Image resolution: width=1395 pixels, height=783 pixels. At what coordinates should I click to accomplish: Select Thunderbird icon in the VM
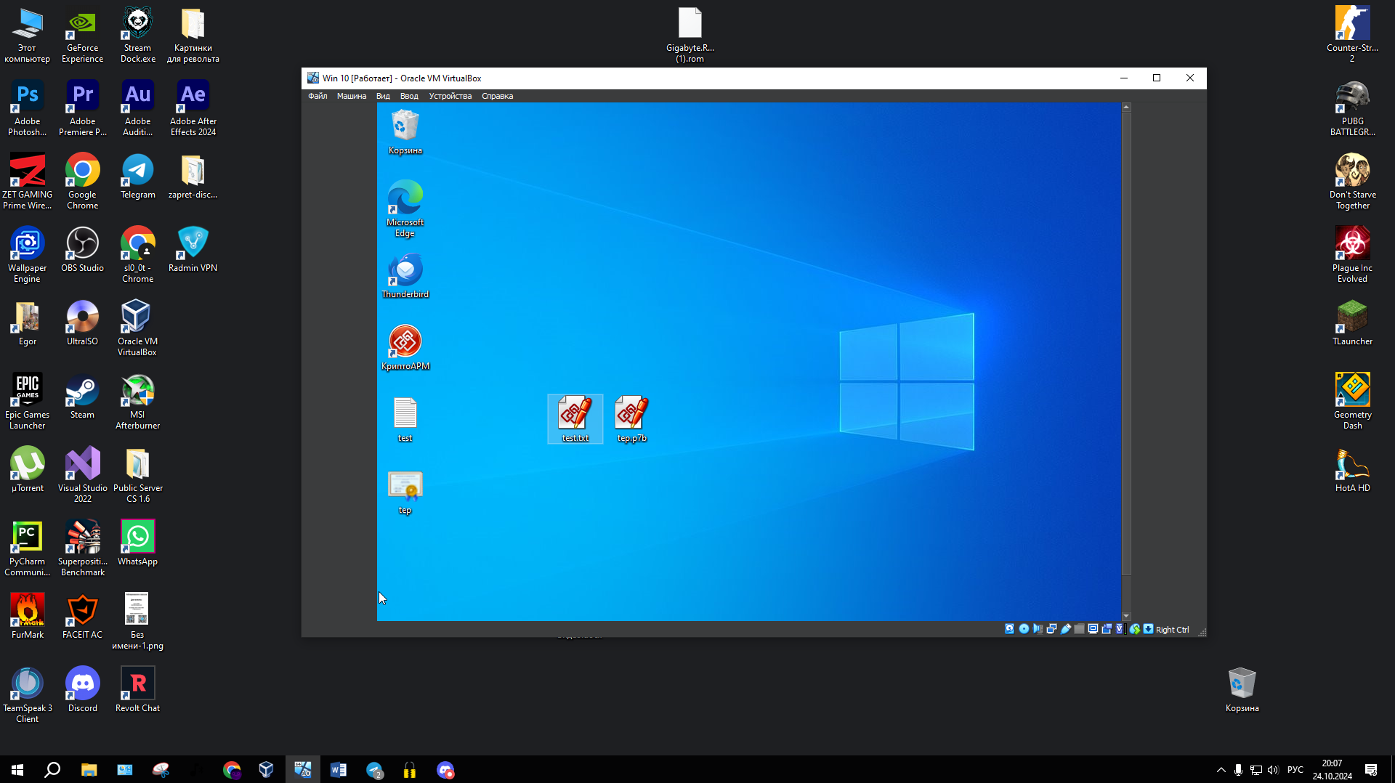405,276
